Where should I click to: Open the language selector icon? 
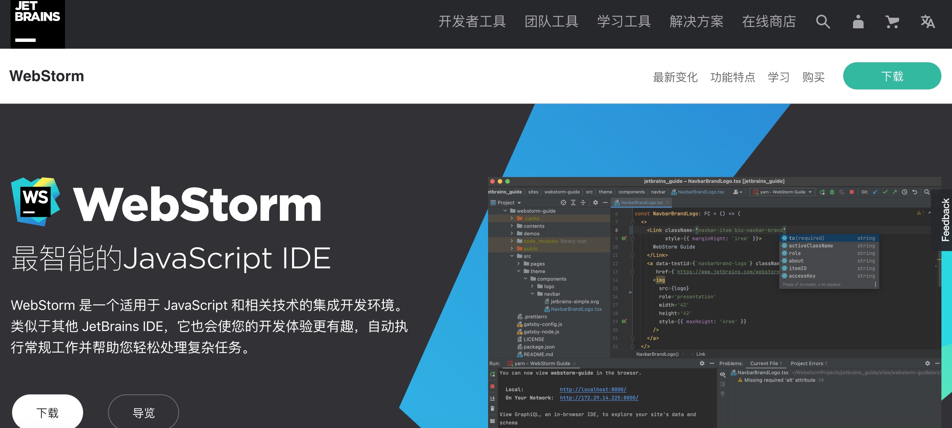[x=927, y=22]
